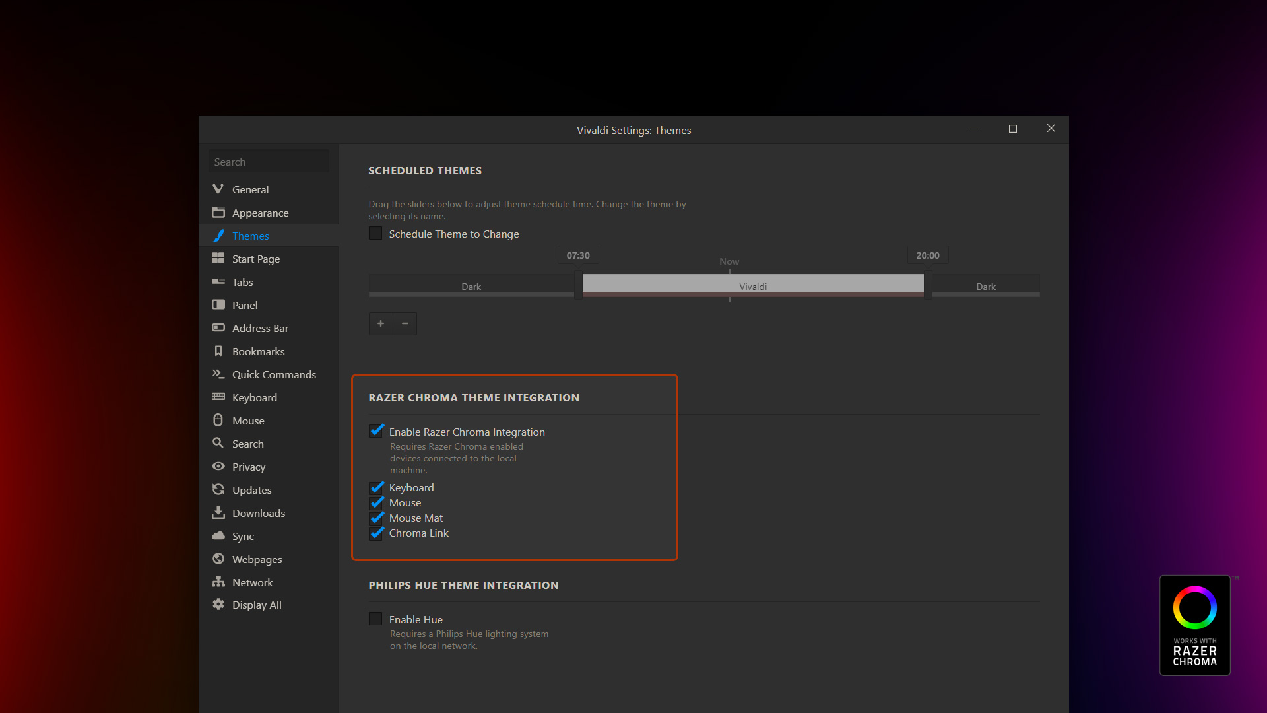Expand the Display All settings

click(256, 604)
